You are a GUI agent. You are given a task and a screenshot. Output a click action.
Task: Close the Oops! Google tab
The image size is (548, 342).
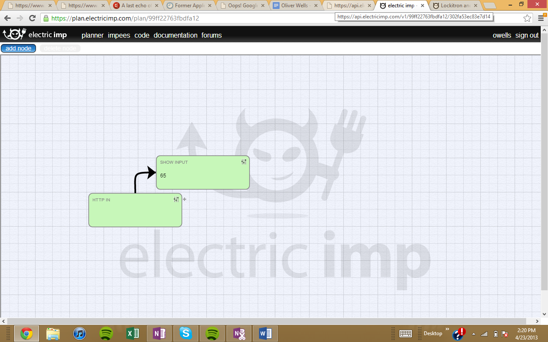(263, 6)
